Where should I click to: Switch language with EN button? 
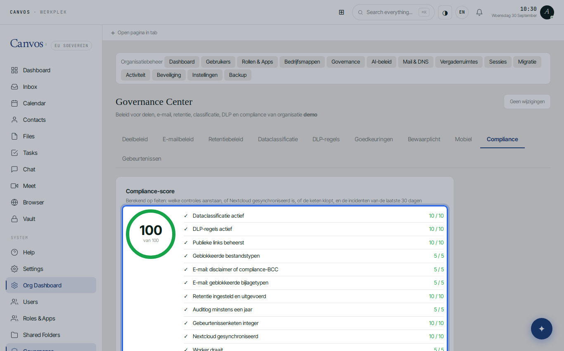tap(462, 12)
